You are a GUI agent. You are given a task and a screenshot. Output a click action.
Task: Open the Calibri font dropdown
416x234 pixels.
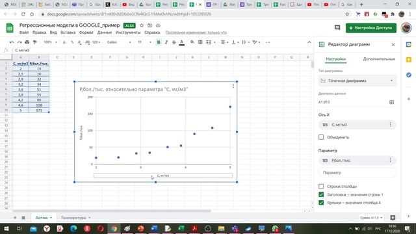119,42
